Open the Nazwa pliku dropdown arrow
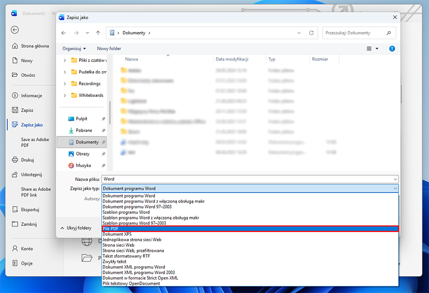Screen dimensions: 429x293 [x=395, y=179]
